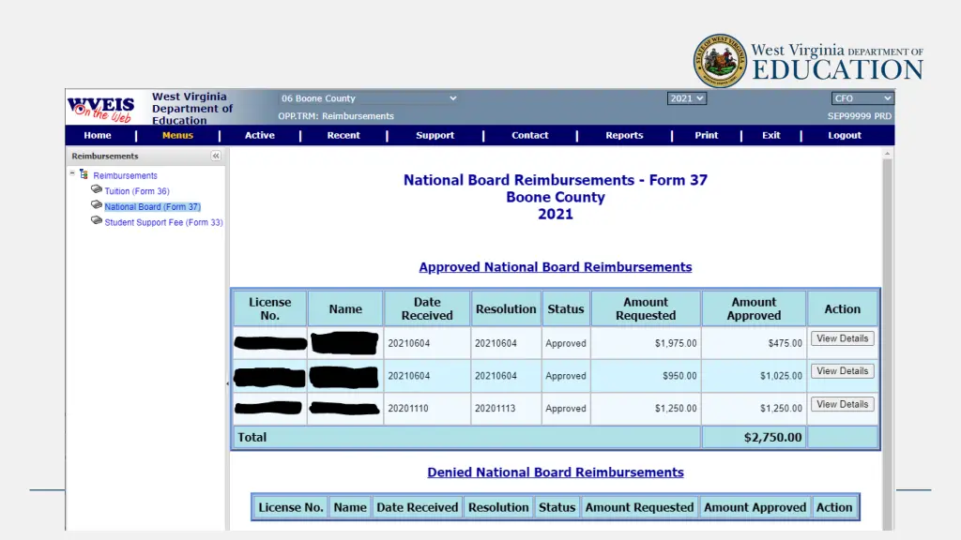
Task: Go to the Home menu
Action: (x=98, y=135)
